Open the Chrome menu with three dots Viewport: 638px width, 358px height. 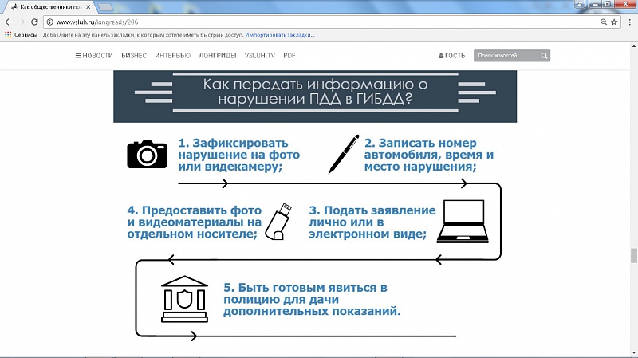point(628,22)
